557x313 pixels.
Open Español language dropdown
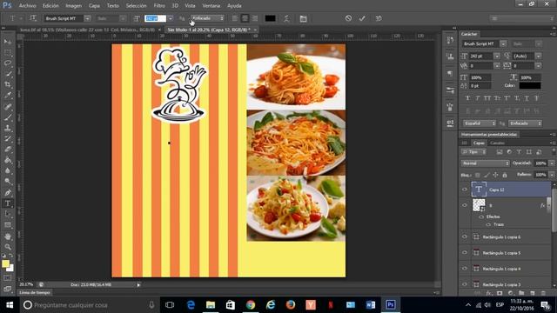479,123
